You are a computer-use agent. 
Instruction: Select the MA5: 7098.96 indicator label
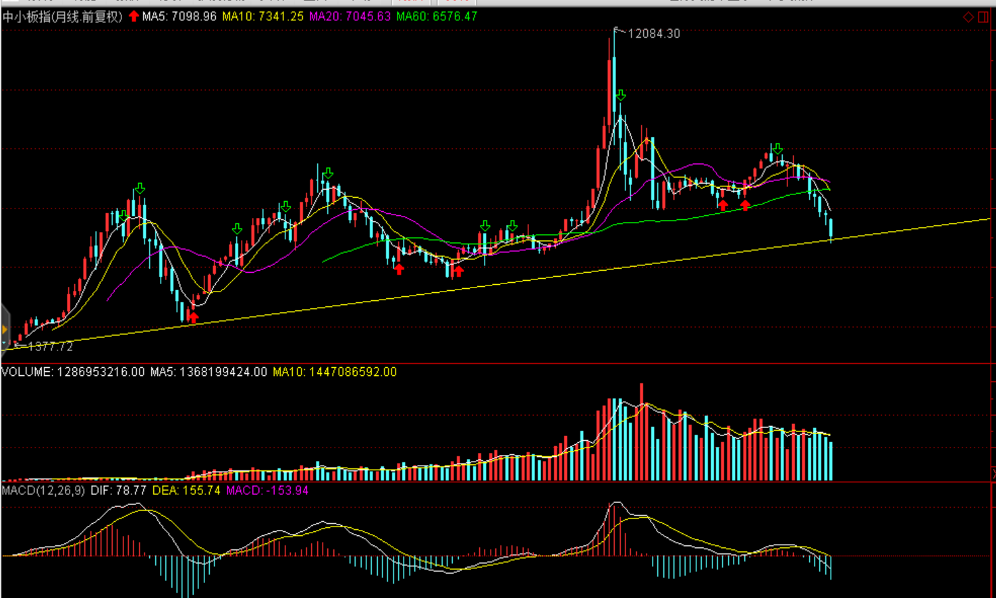click(x=179, y=16)
